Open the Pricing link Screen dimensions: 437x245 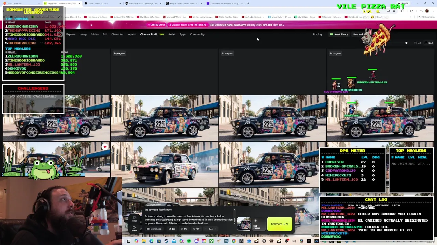click(x=317, y=34)
